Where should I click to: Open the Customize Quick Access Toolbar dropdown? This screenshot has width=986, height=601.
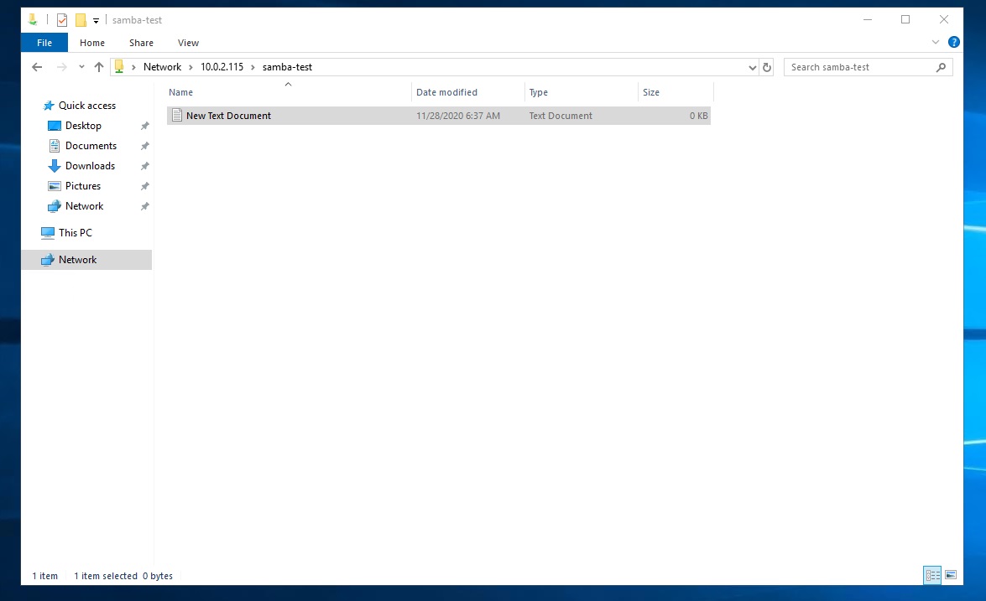(x=97, y=21)
